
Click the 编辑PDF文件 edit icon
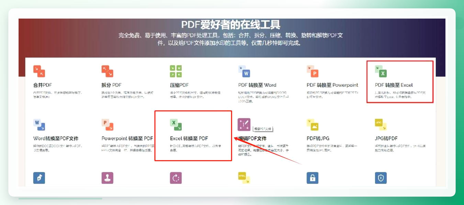pyautogui.click(x=244, y=125)
